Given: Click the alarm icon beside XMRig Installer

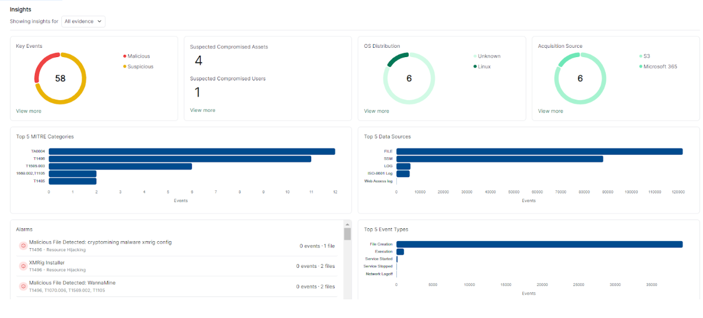Looking at the screenshot, I should tap(23, 266).
